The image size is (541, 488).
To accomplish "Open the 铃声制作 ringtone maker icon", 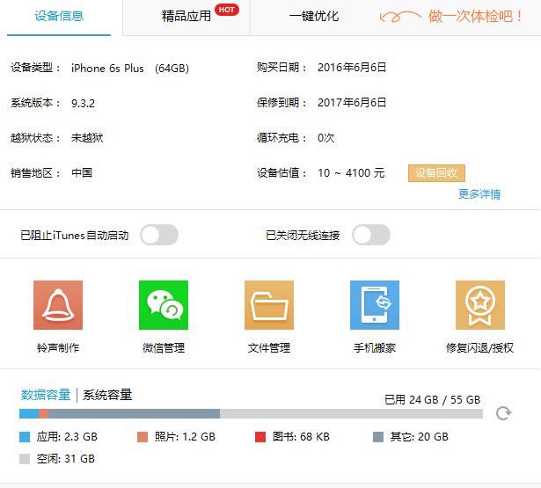I will (x=58, y=305).
